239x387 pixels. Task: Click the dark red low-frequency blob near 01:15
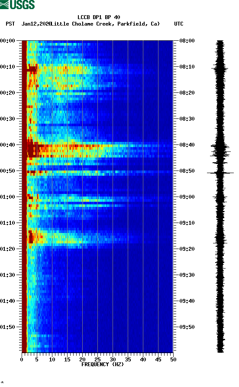click(x=31, y=237)
